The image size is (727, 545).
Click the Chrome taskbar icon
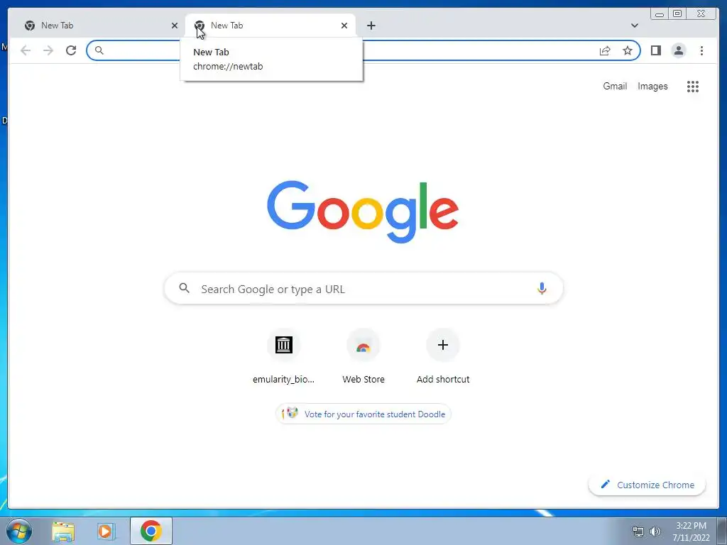(x=151, y=531)
